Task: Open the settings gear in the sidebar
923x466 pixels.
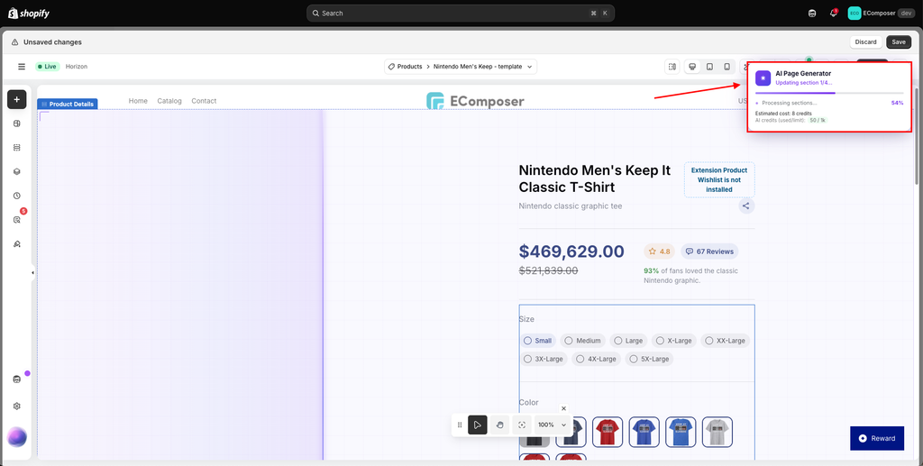Action: pyautogui.click(x=16, y=406)
